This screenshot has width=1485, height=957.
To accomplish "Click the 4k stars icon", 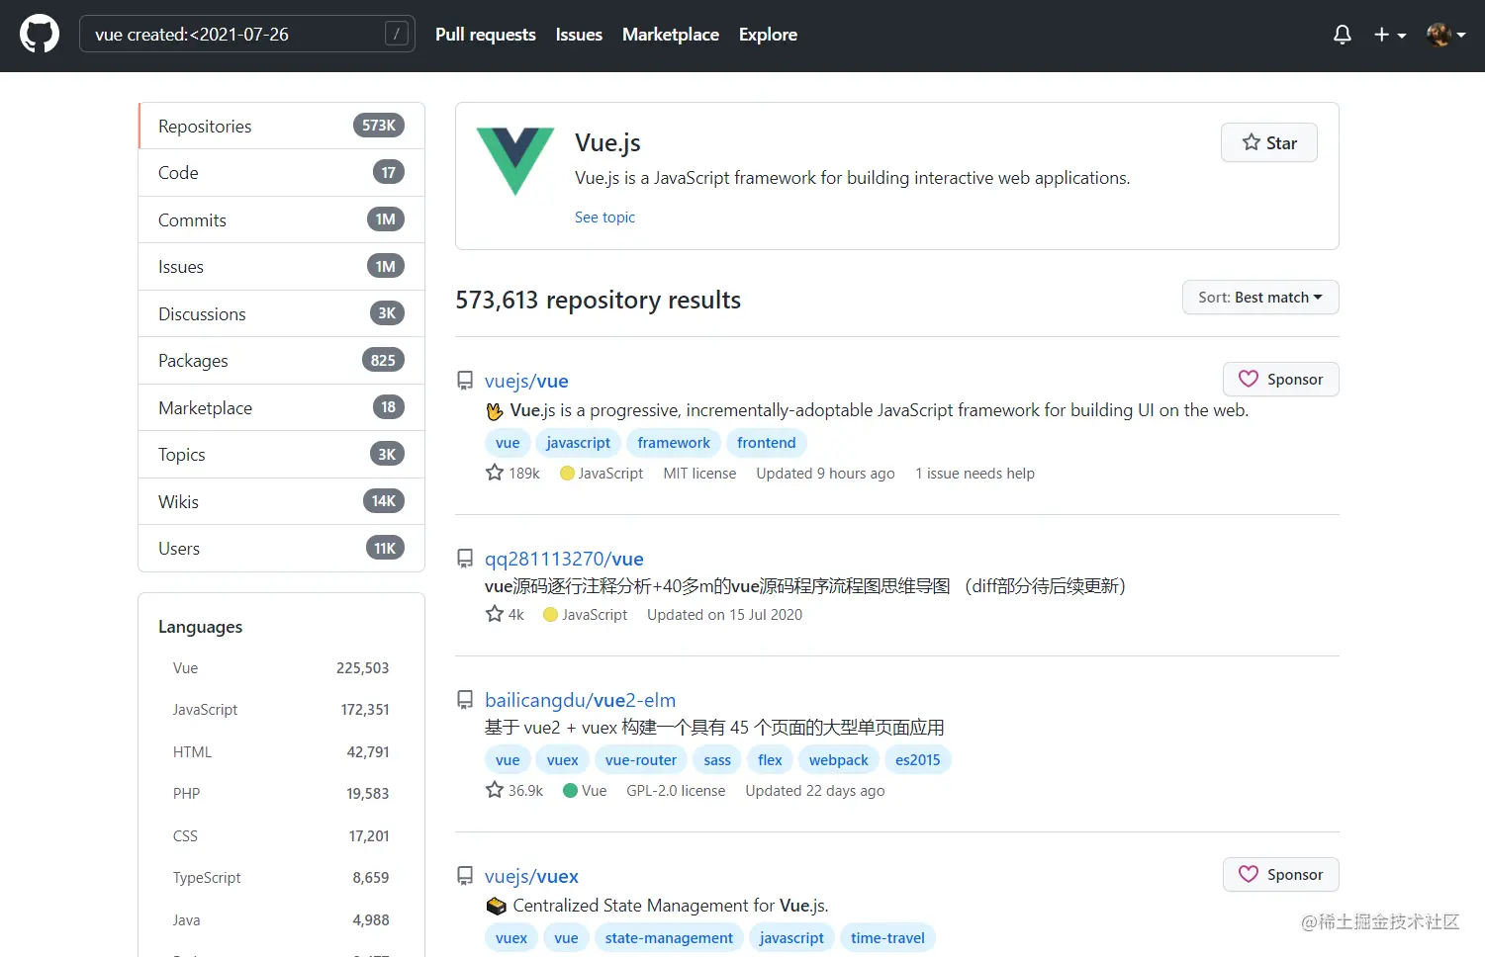I will tap(495, 614).
